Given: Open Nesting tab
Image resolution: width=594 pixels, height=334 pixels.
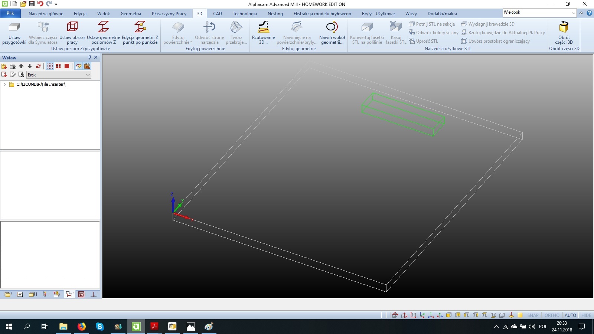Looking at the screenshot, I should tap(275, 14).
